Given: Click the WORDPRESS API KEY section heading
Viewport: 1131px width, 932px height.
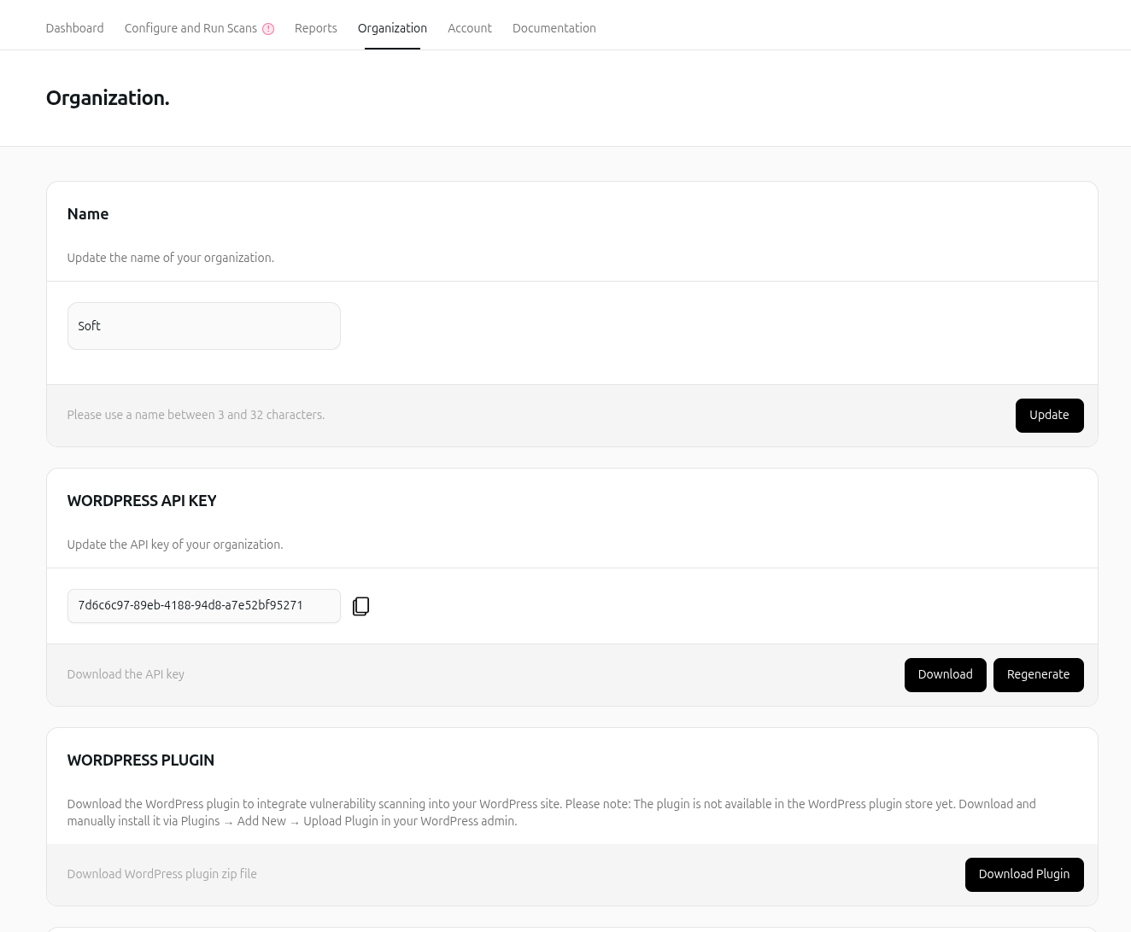Looking at the screenshot, I should tap(142, 501).
